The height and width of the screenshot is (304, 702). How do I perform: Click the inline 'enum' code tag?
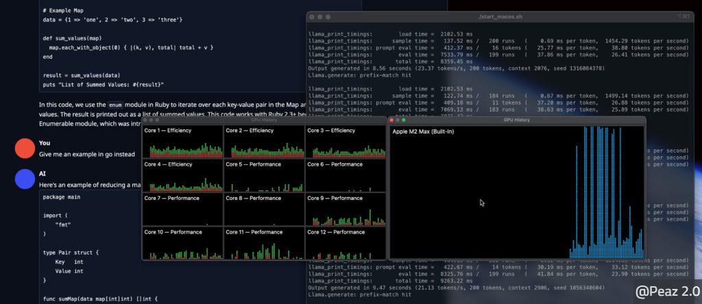[115, 105]
